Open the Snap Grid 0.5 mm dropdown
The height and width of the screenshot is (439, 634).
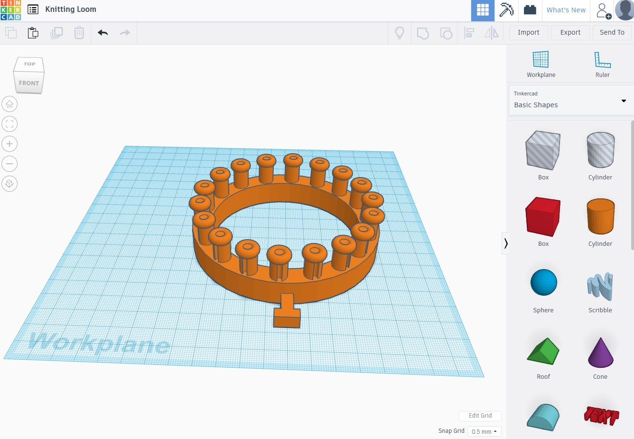[x=484, y=431]
